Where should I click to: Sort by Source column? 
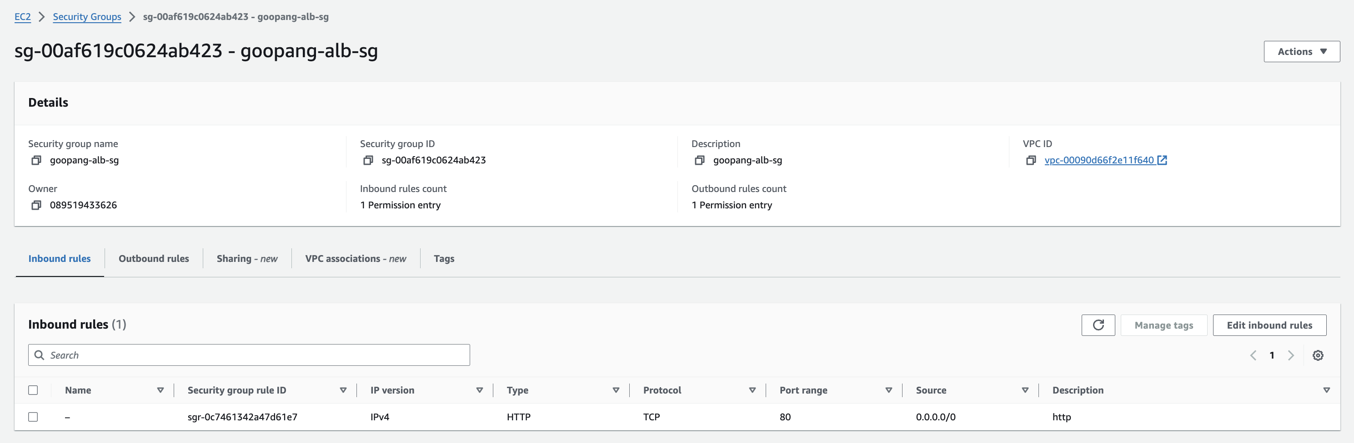[1025, 390]
